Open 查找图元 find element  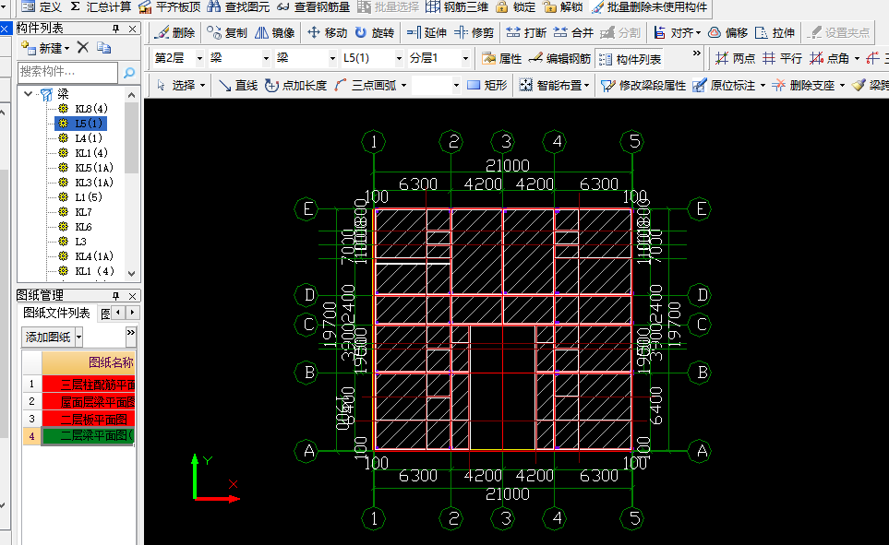(x=238, y=6)
